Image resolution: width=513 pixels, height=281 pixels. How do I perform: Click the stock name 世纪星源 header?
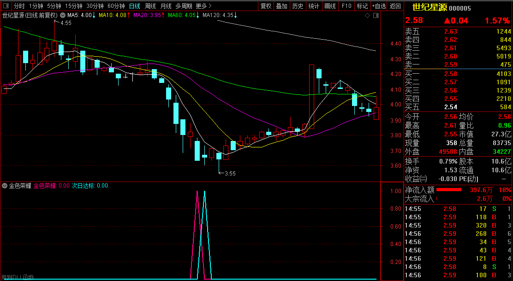click(x=429, y=7)
